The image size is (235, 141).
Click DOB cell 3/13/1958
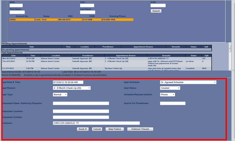(x=92, y=19)
